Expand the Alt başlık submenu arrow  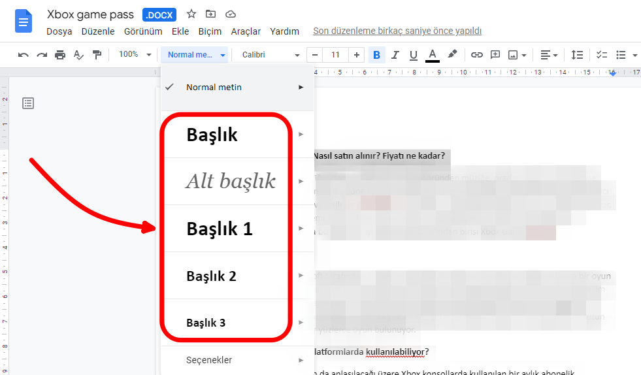301,181
